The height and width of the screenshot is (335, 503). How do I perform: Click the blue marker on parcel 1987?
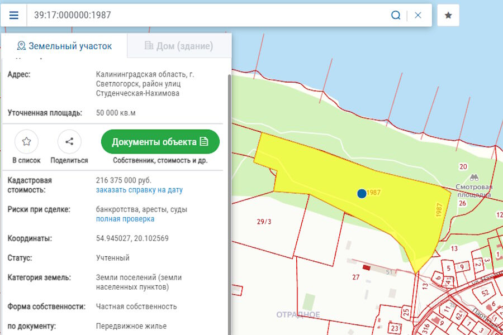[x=362, y=193]
